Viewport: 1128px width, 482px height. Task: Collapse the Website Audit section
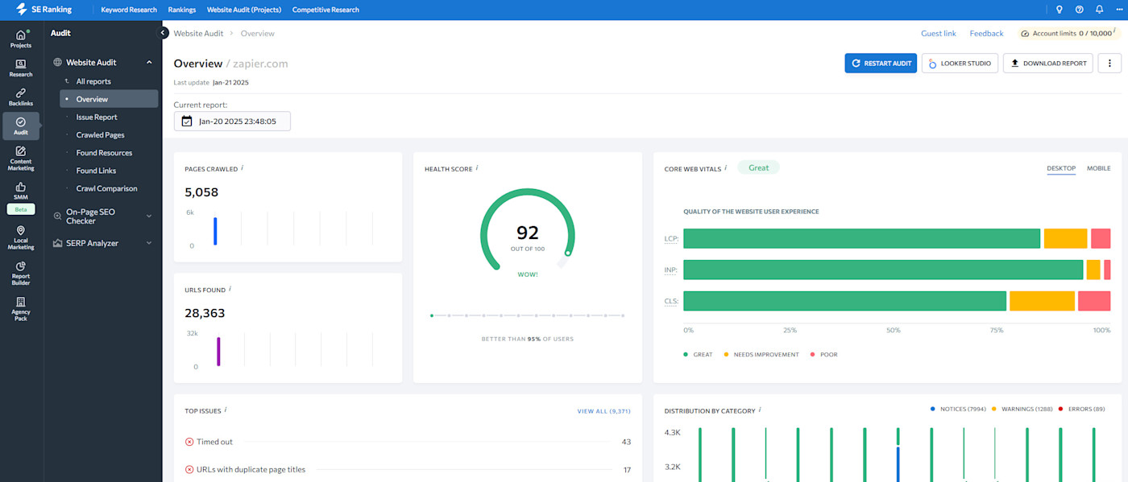pyautogui.click(x=149, y=63)
